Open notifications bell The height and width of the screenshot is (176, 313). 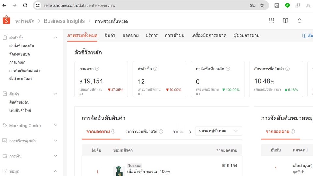tap(299, 21)
